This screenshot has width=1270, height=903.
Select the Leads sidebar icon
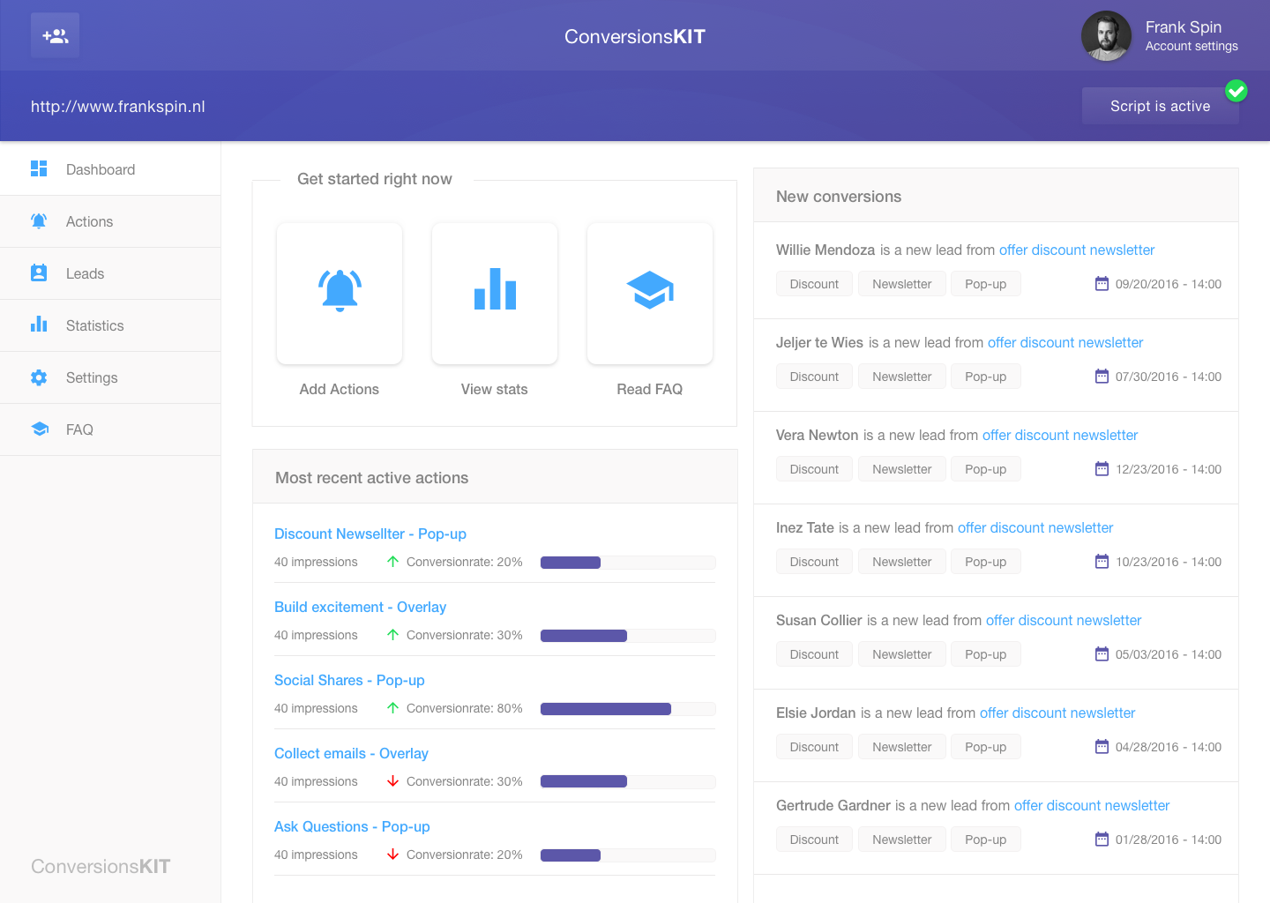click(39, 272)
